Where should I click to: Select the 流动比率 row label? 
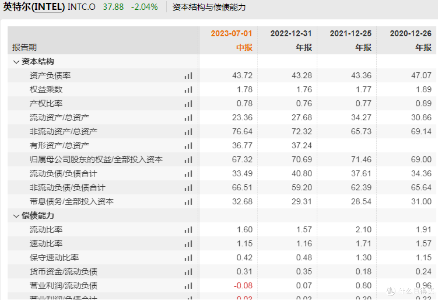[46, 229]
